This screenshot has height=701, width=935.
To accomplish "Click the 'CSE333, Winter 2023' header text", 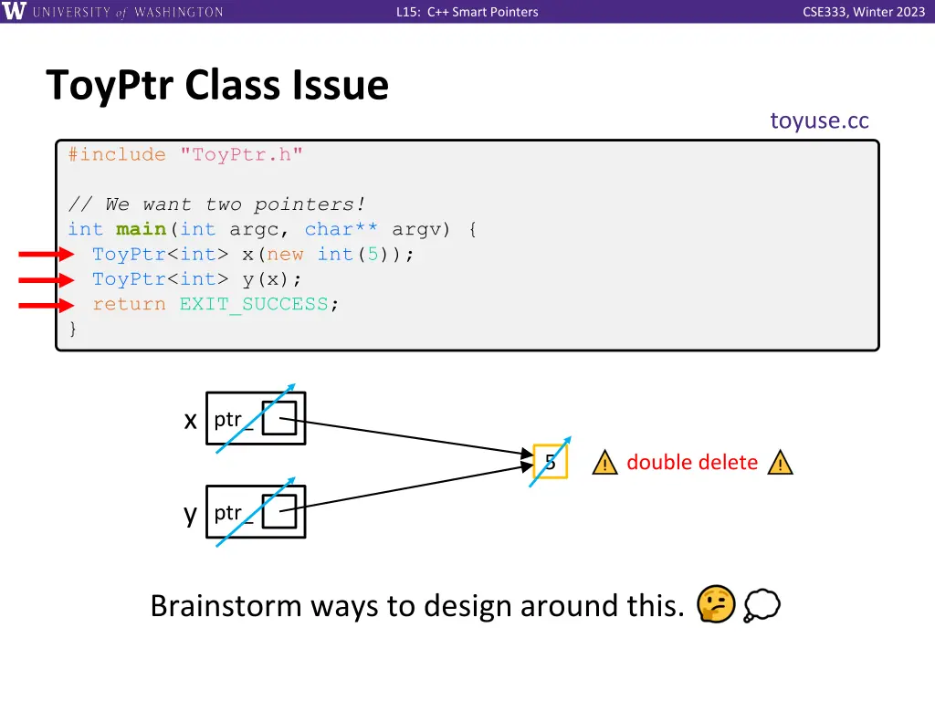I will point(864,12).
